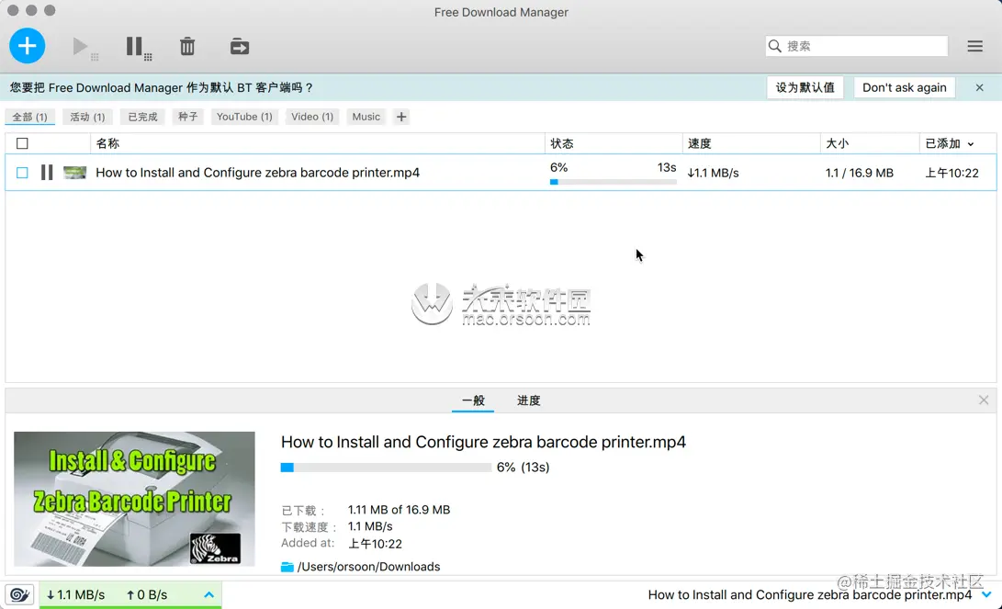The height and width of the screenshot is (609, 1002).
Task: Switch to 活动 (1) filter tab
Action: (87, 117)
